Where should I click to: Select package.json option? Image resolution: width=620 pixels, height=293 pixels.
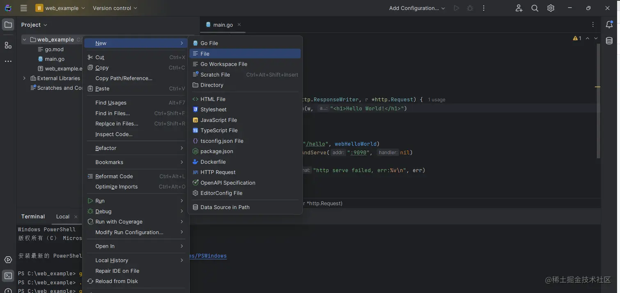tap(245, 151)
